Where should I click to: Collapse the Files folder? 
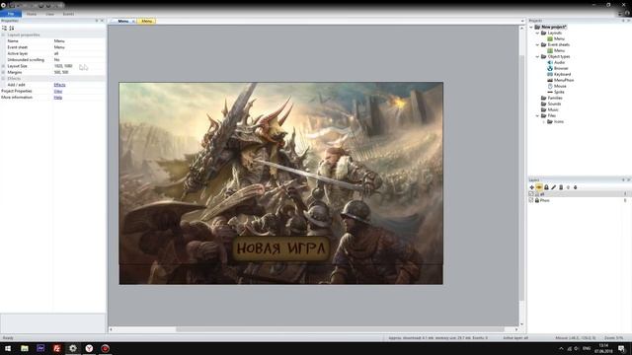tap(537, 115)
